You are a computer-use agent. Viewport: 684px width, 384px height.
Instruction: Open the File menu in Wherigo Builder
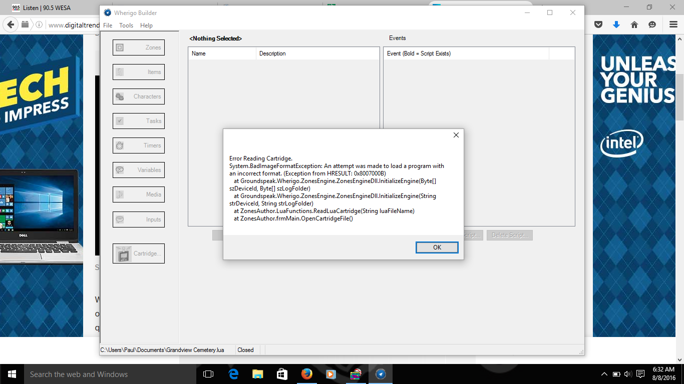coord(108,25)
